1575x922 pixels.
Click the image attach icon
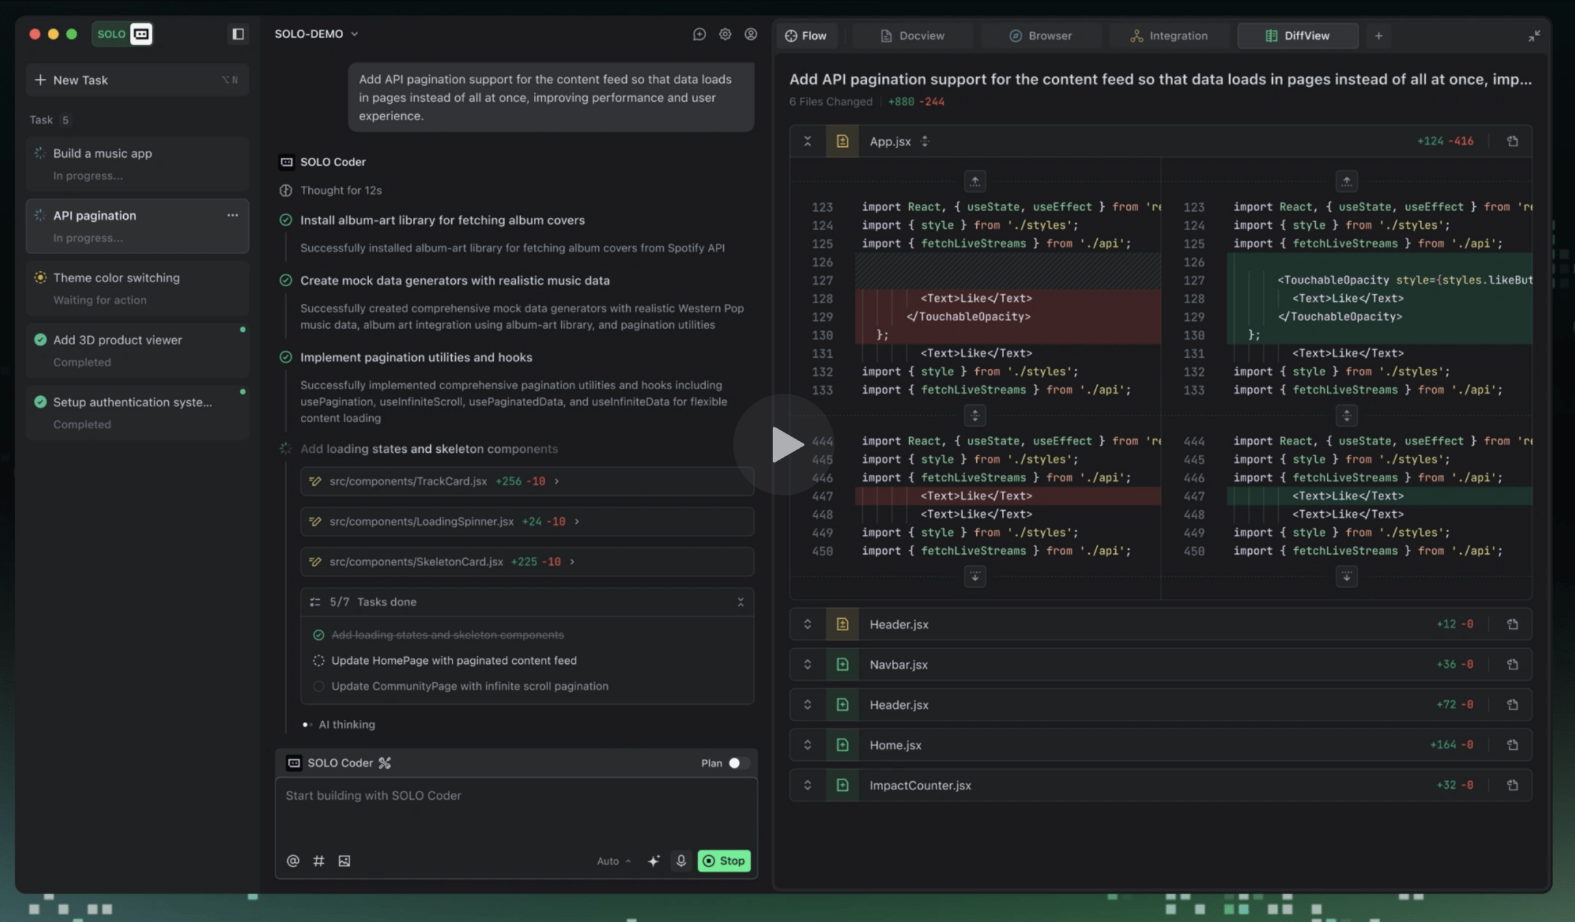point(345,861)
